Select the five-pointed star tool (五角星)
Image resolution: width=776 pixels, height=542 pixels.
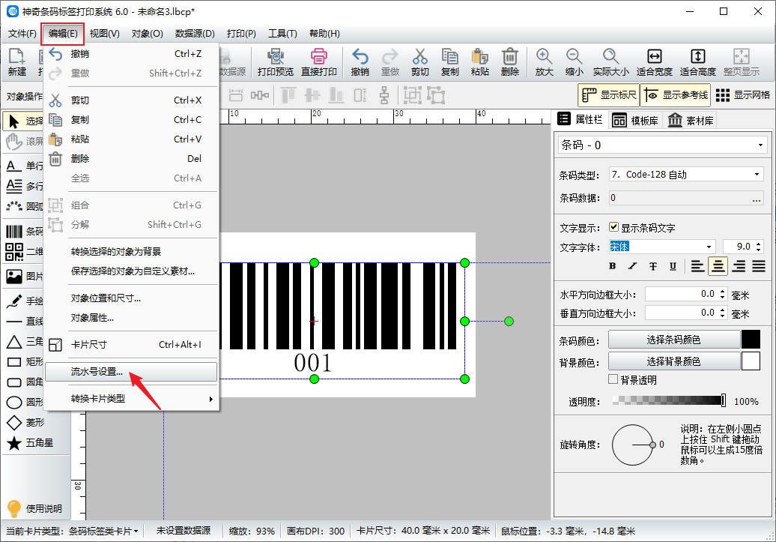point(30,443)
